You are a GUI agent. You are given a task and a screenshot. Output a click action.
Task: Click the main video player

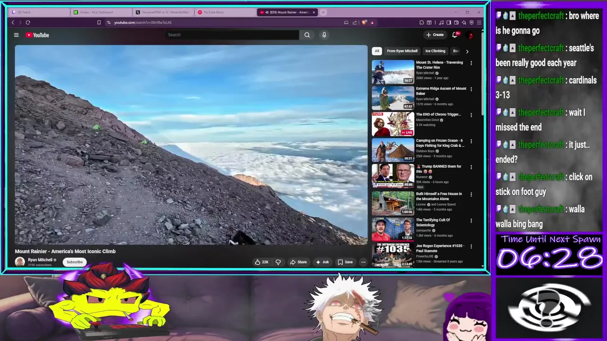click(191, 145)
